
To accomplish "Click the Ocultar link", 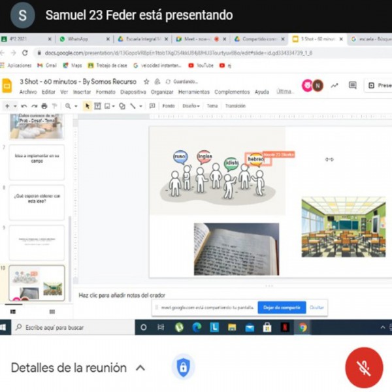I will (316, 308).
